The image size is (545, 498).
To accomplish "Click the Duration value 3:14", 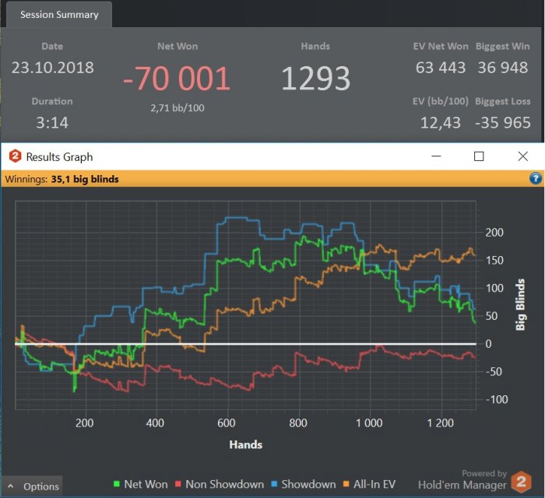I will click(52, 123).
